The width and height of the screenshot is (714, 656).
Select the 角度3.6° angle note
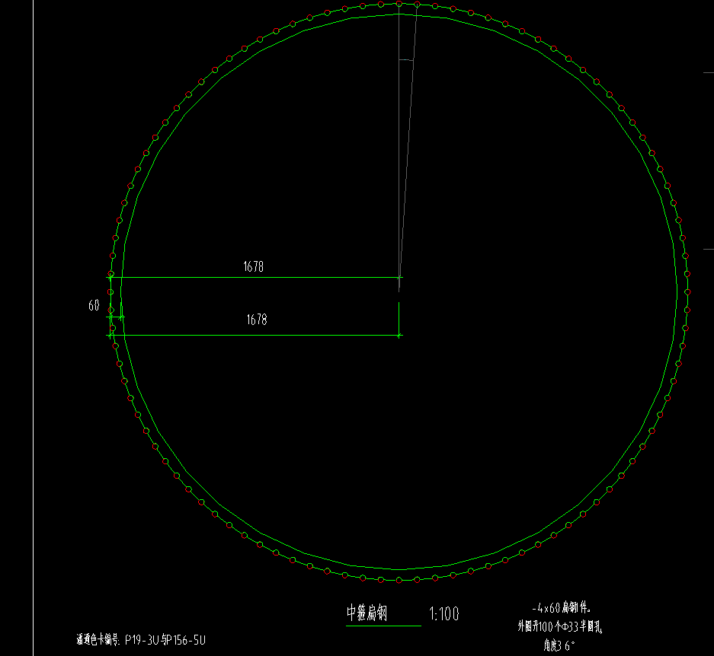pyautogui.click(x=559, y=645)
